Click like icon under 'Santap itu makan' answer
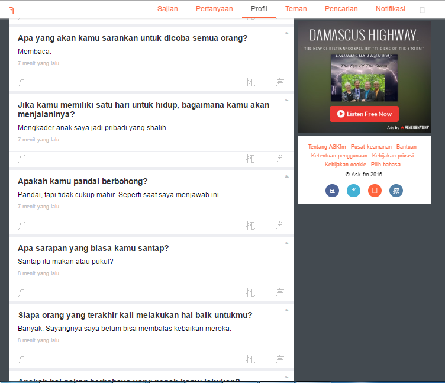The width and height of the screenshot is (445, 383). point(250,292)
